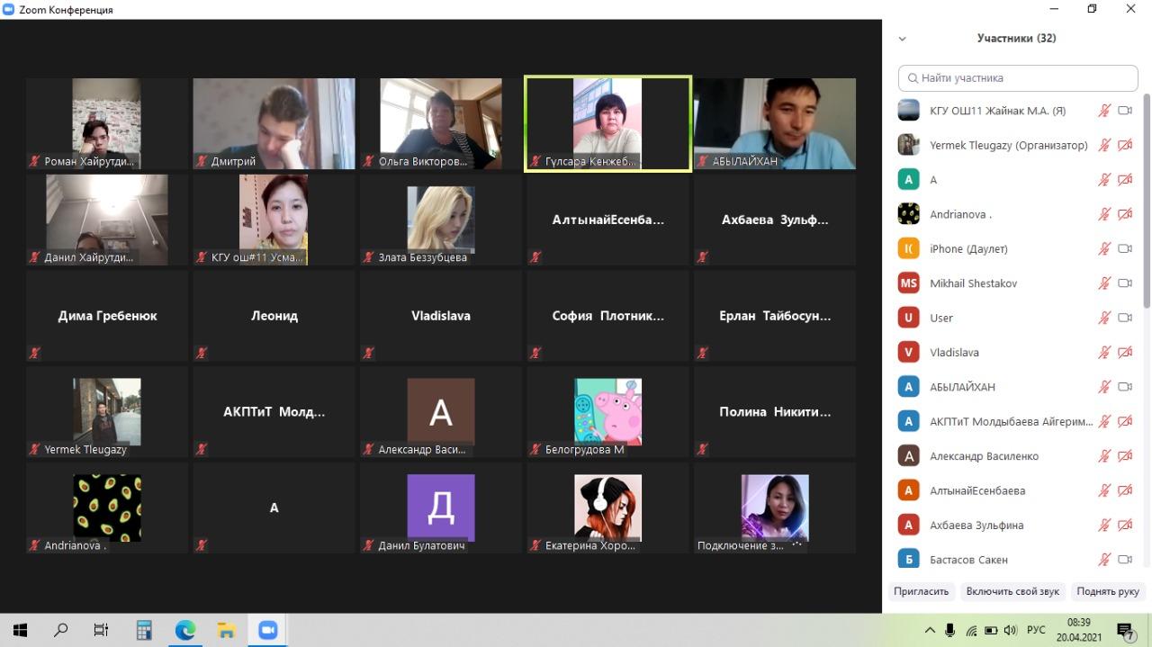The image size is (1152, 647).
Task: Unmute with Включить свой звук button
Action: [1012, 591]
